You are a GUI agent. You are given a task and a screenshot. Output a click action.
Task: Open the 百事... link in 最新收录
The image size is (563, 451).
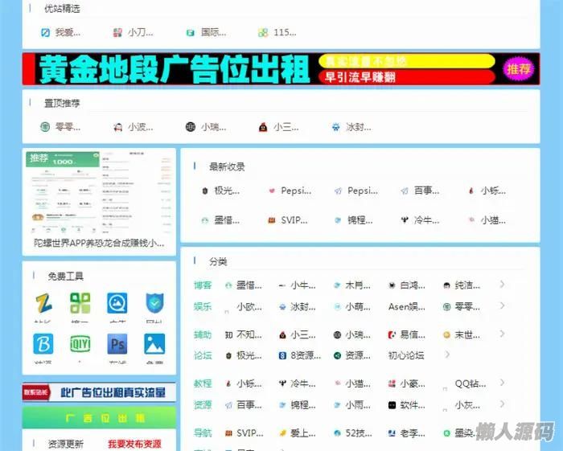coord(426,191)
